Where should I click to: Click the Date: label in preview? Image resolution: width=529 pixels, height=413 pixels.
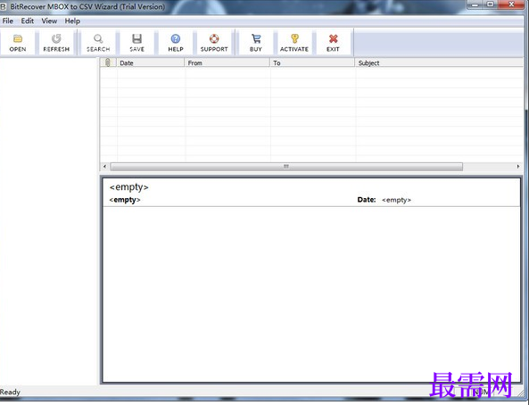pos(367,200)
